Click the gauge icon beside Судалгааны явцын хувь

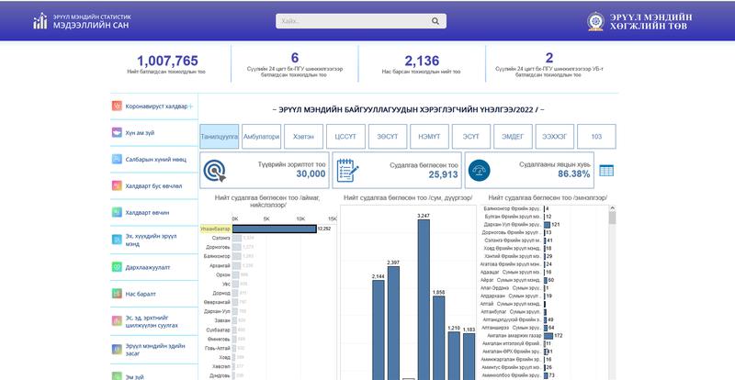pyautogui.click(x=479, y=170)
